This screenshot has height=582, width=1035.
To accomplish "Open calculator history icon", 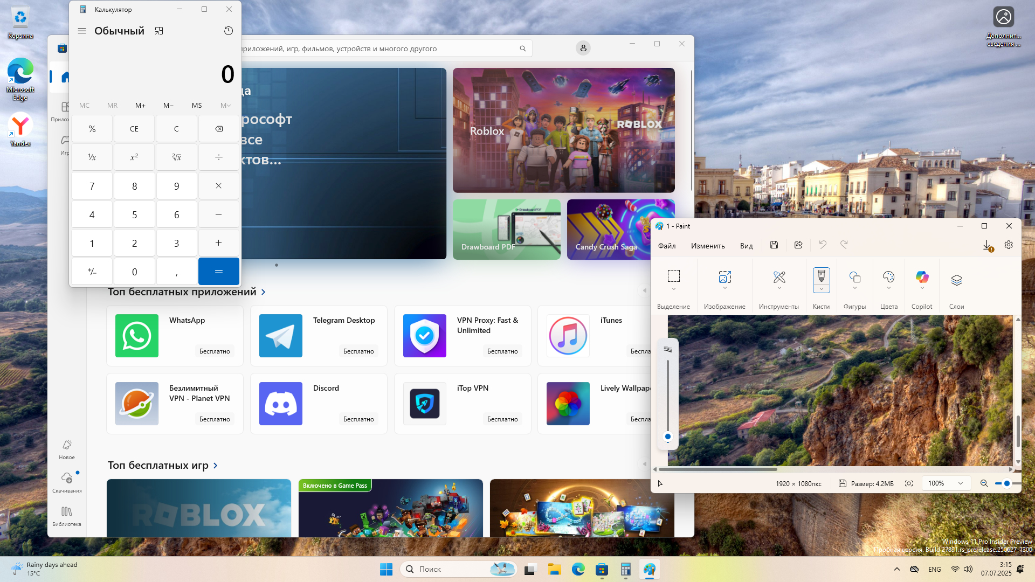I will click(229, 31).
